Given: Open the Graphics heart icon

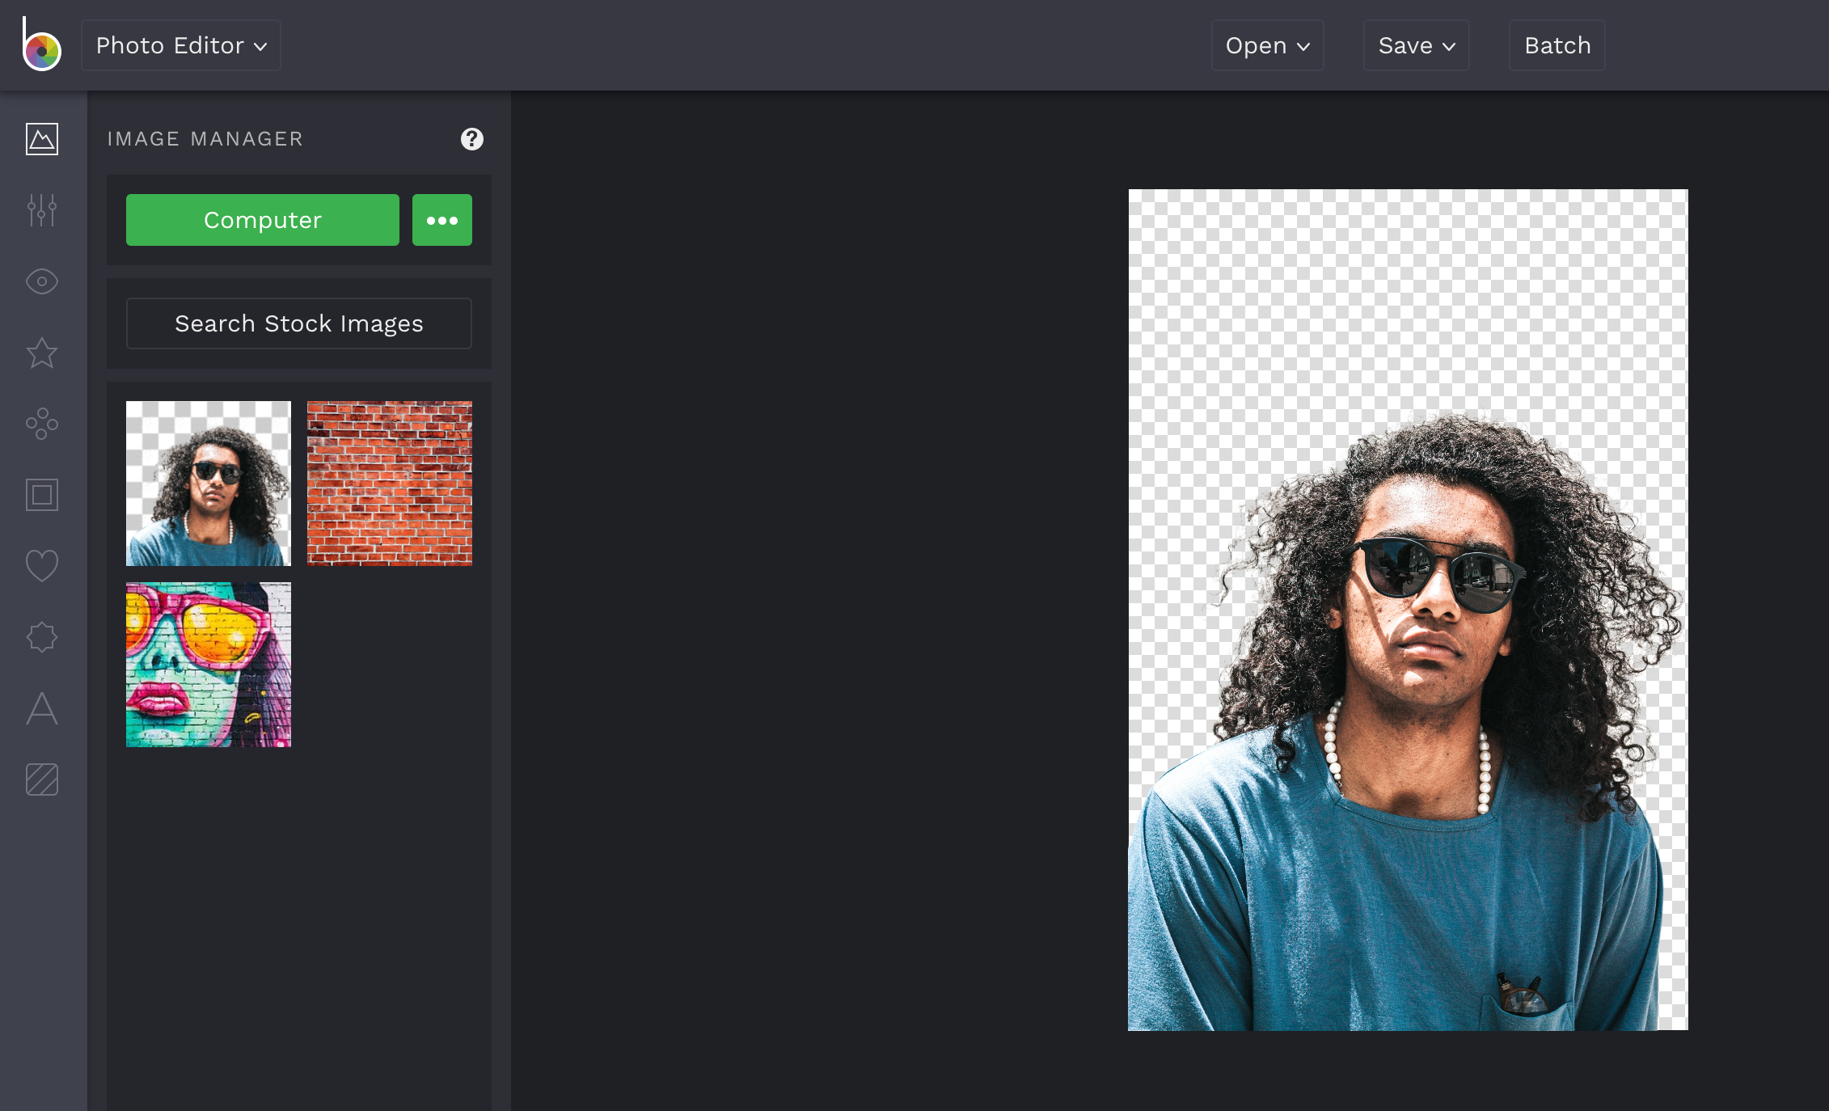Looking at the screenshot, I should 42,566.
